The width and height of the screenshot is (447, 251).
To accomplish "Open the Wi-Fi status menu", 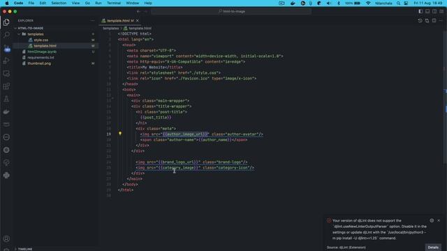I will (x=368, y=3).
